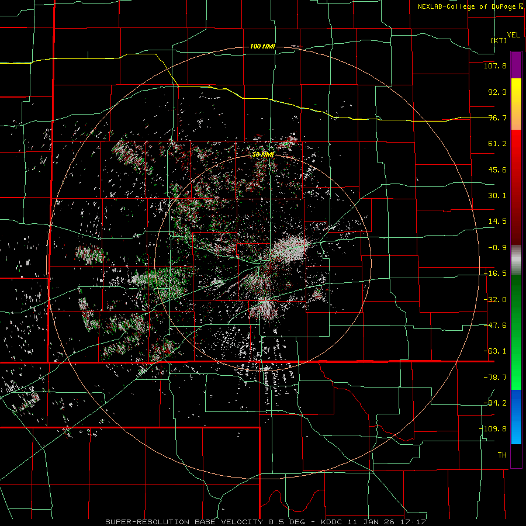The height and width of the screenshot is (526, 526).
Task: Select the 76.7 legend value
Action: [497, 117]
